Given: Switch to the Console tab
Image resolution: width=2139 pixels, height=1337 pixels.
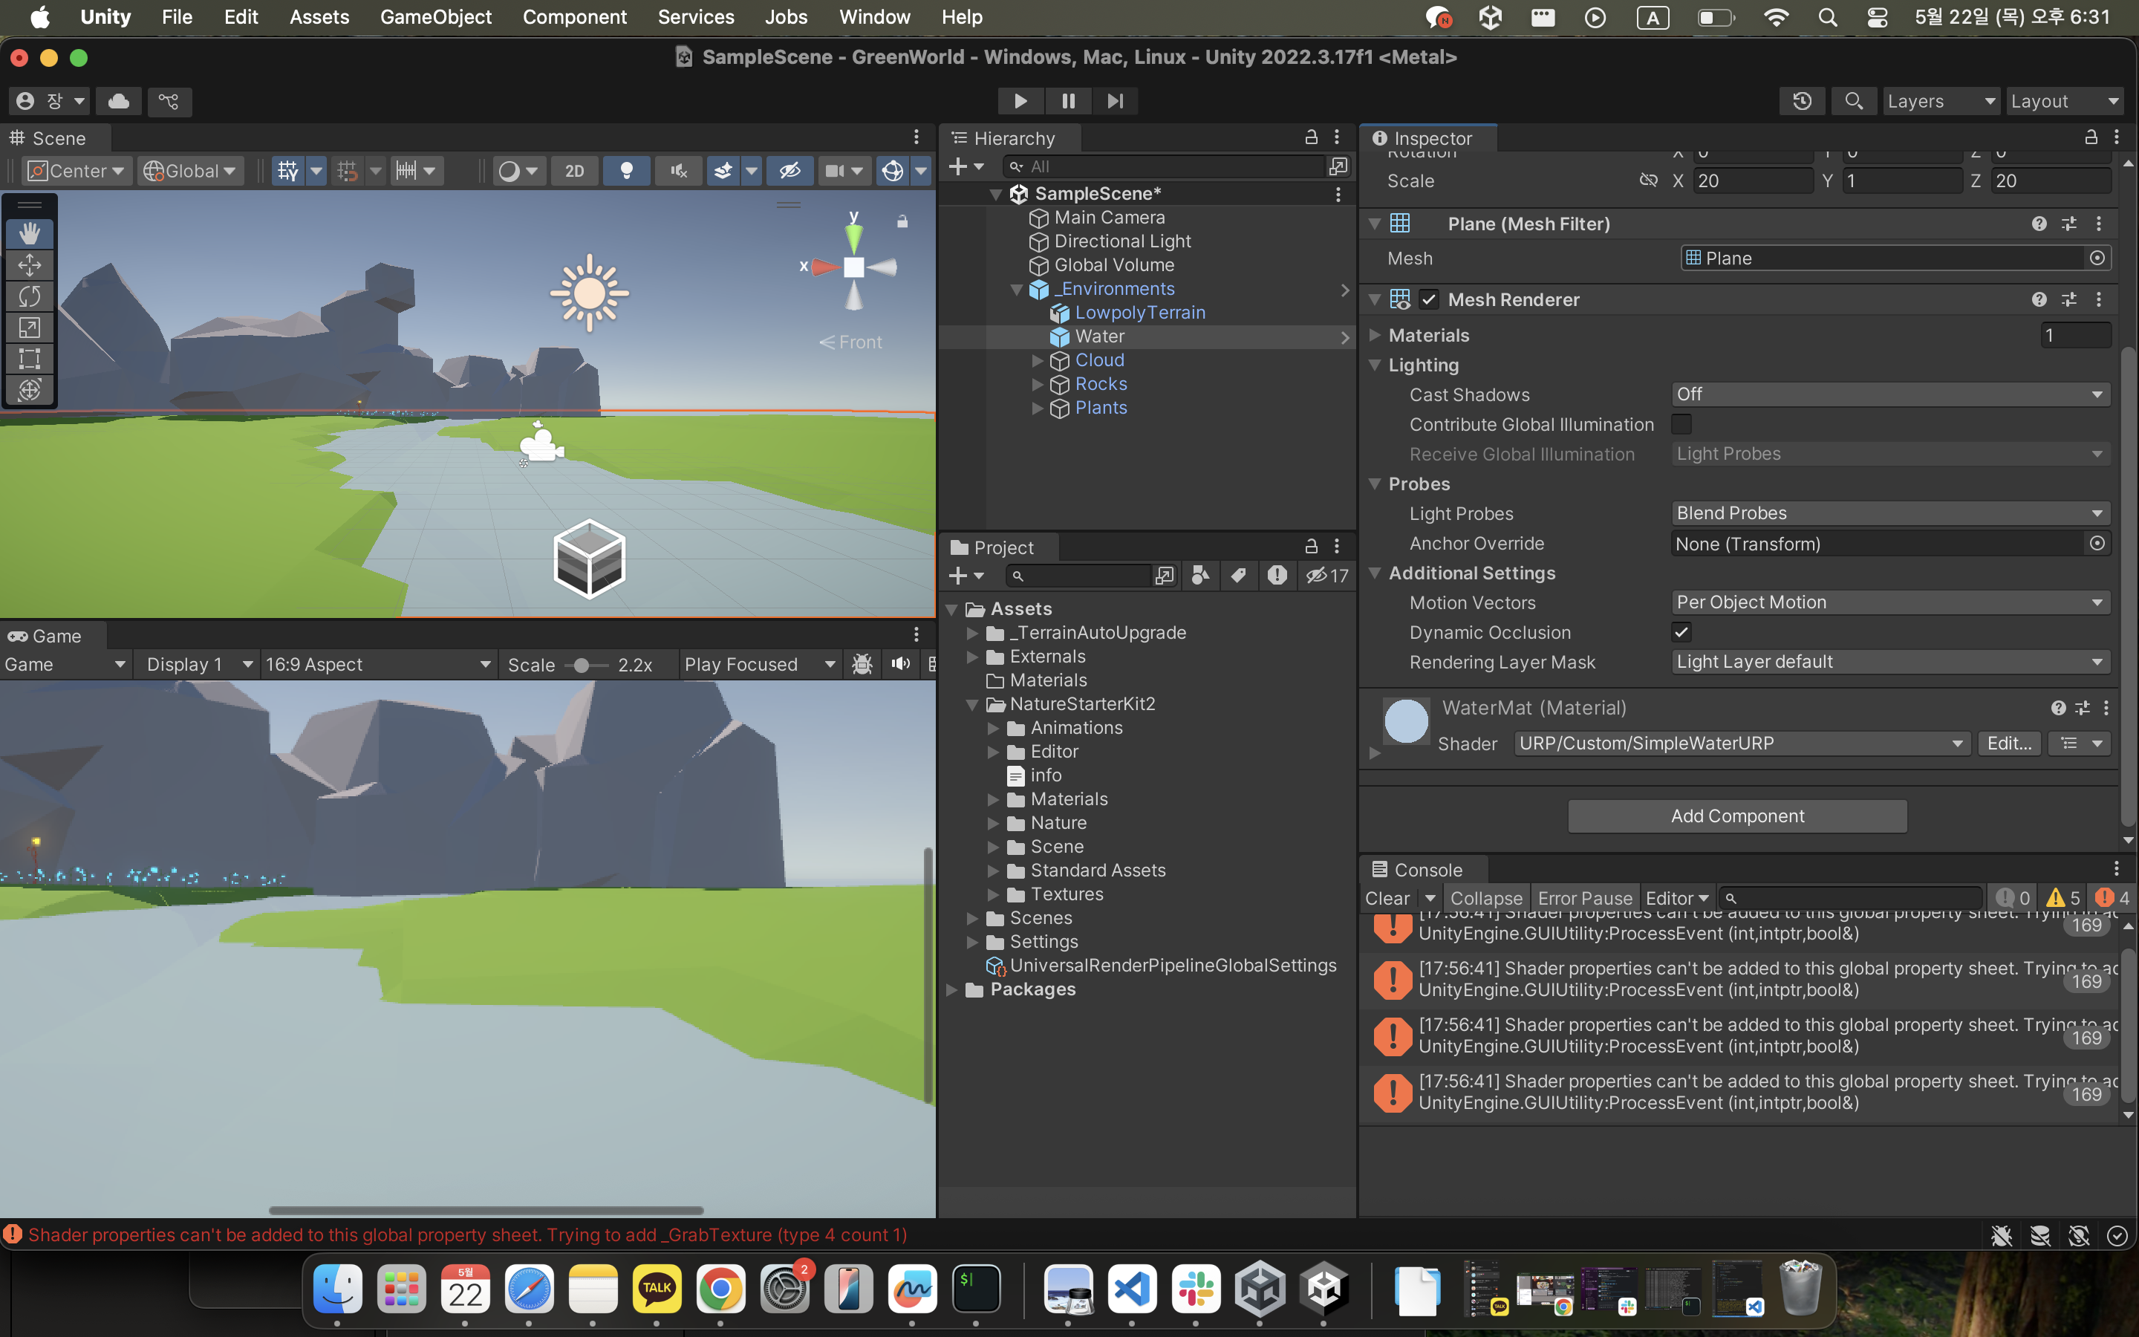Looking at the screenshot, I should pos(1427,869).
